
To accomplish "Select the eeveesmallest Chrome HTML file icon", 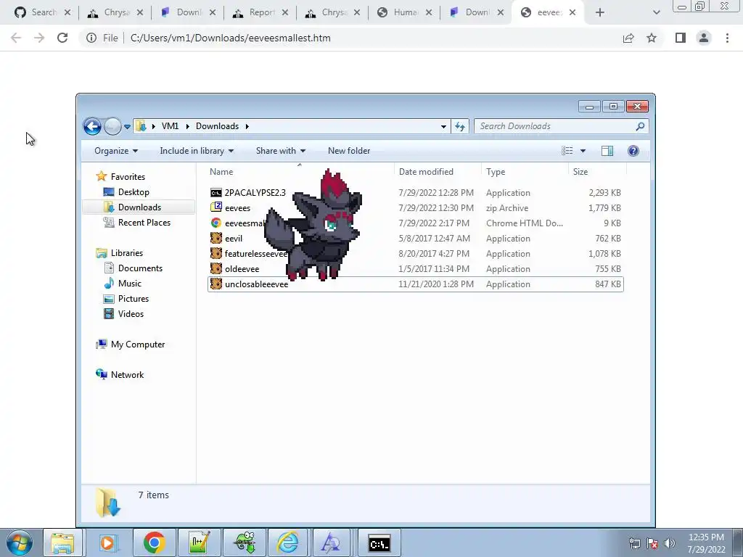I will [x=216, y=223].
